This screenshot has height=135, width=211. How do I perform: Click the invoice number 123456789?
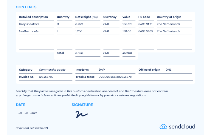[x=46, y=77]
